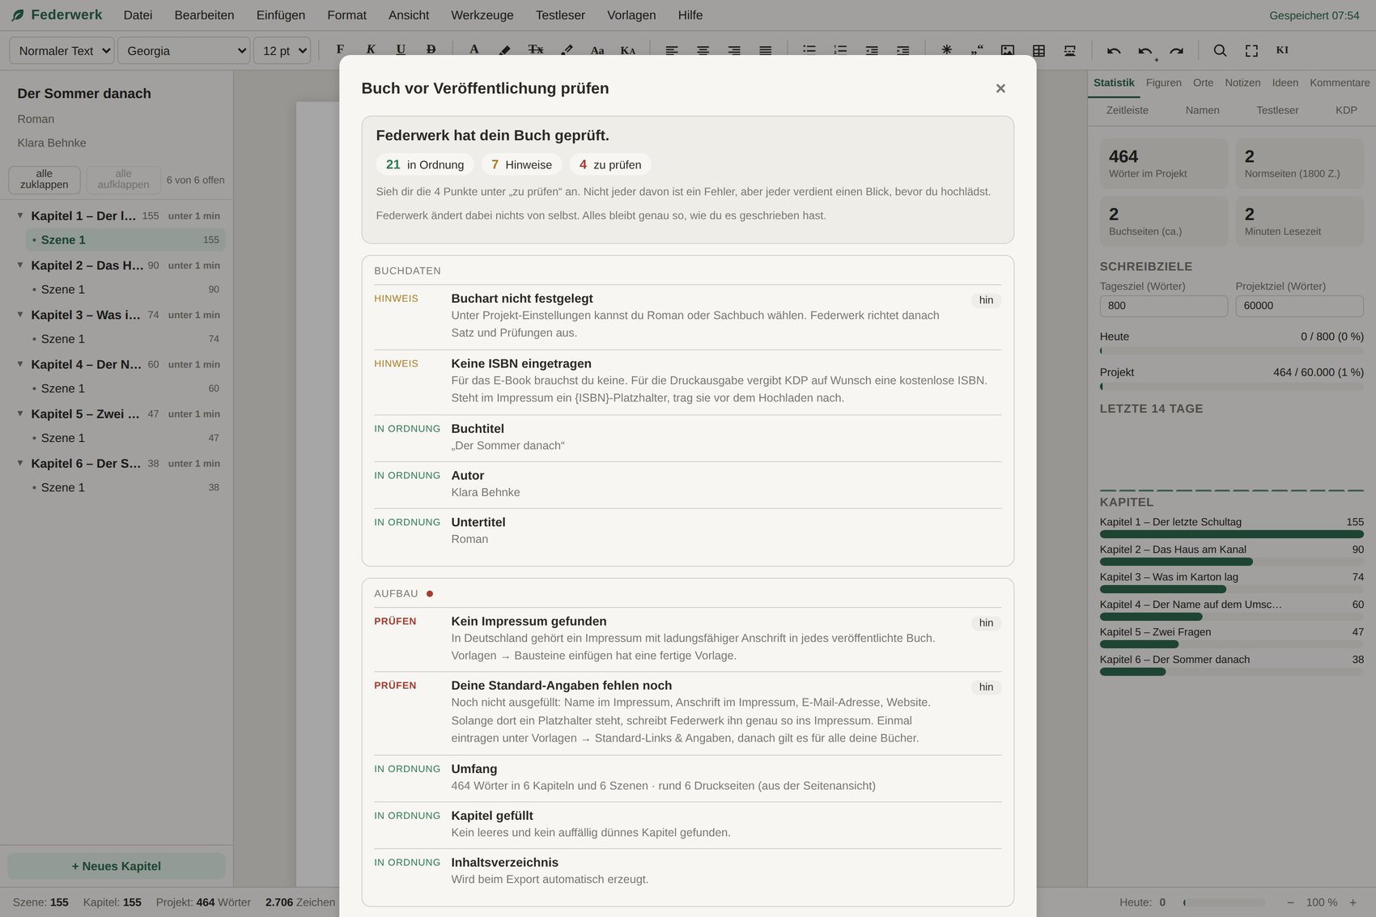
Task: Insert a numbered list
Action: coord(841,50)
